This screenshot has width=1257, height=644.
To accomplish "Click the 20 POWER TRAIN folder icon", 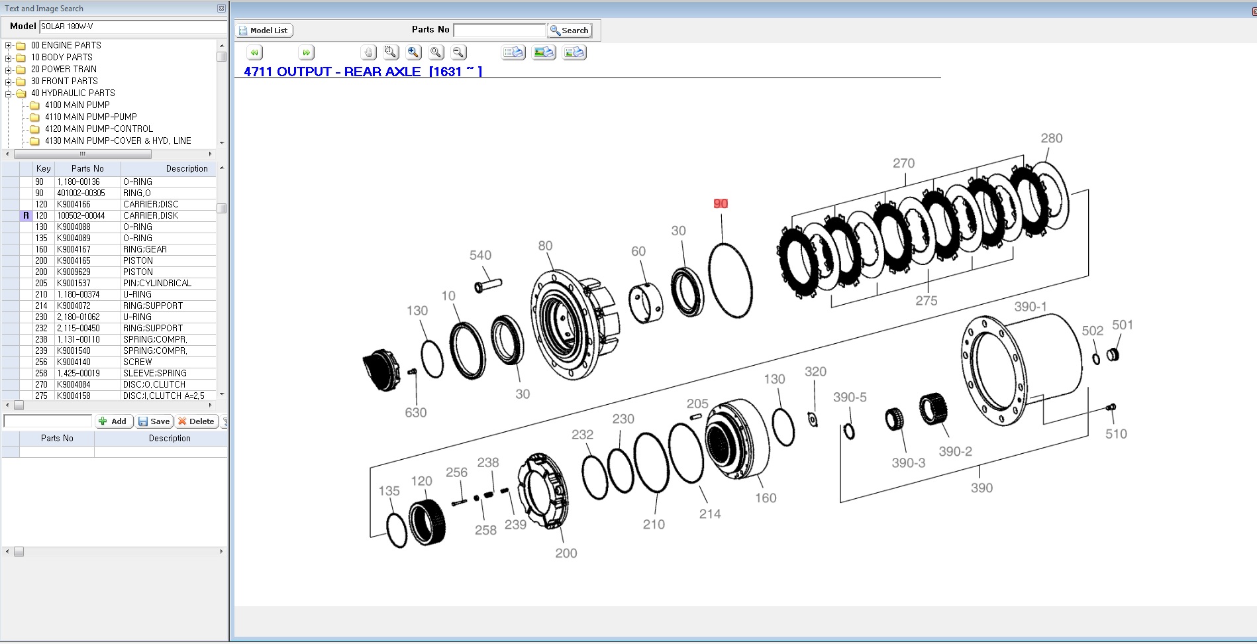I will [21, 70].
